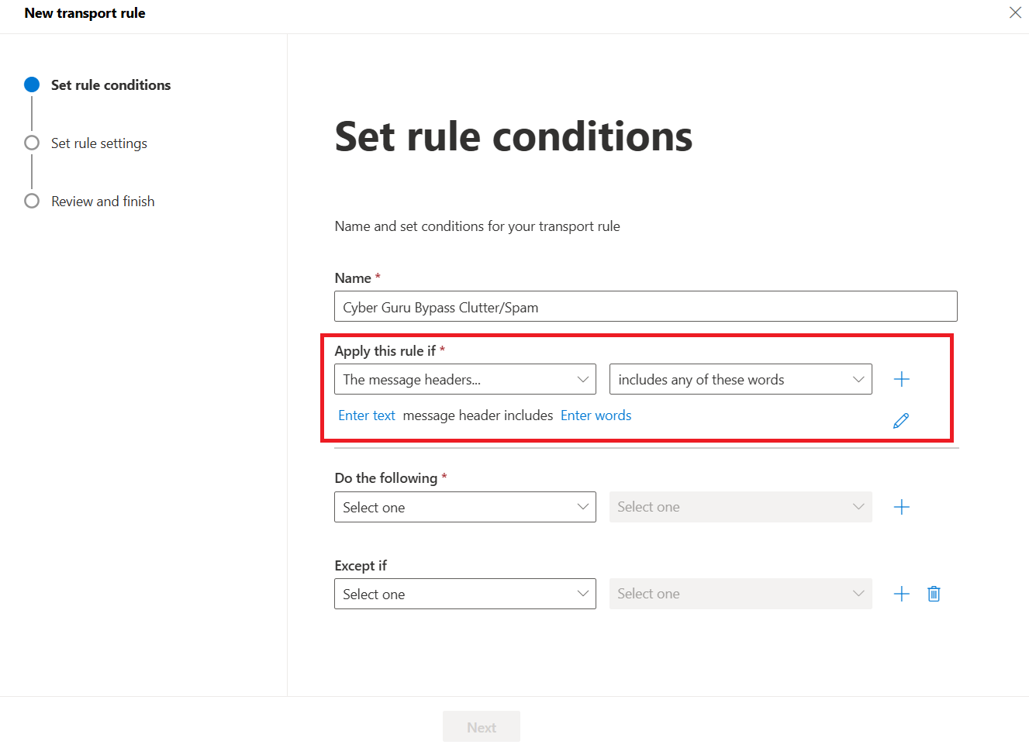Go to 'Review and finish' step label
This screenshot has width=1029, height=748.
pyautogui.click(x=103, y=202)
